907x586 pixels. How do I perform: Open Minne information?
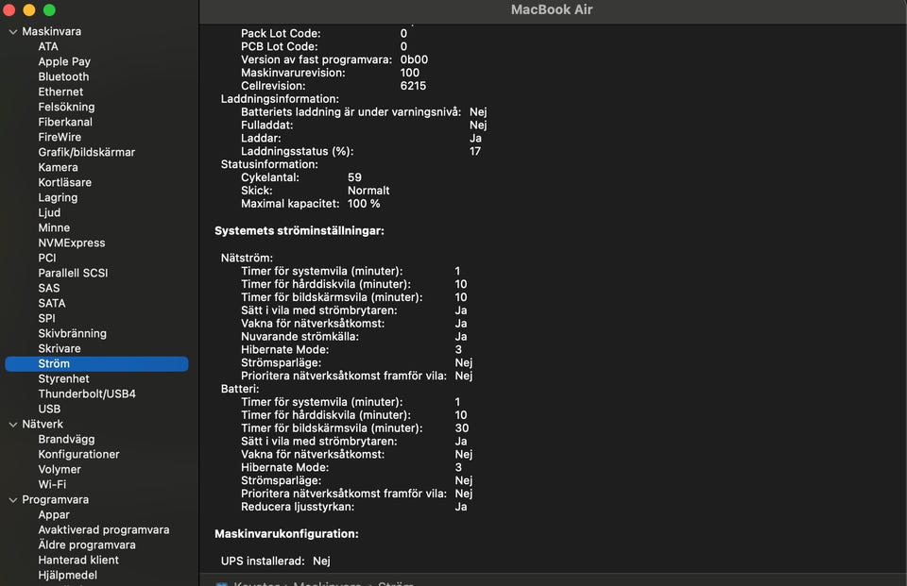(x=54, y=227)
